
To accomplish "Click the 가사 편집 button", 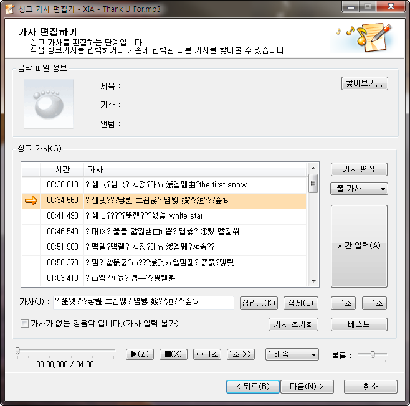I will click(x=359, y=169).
